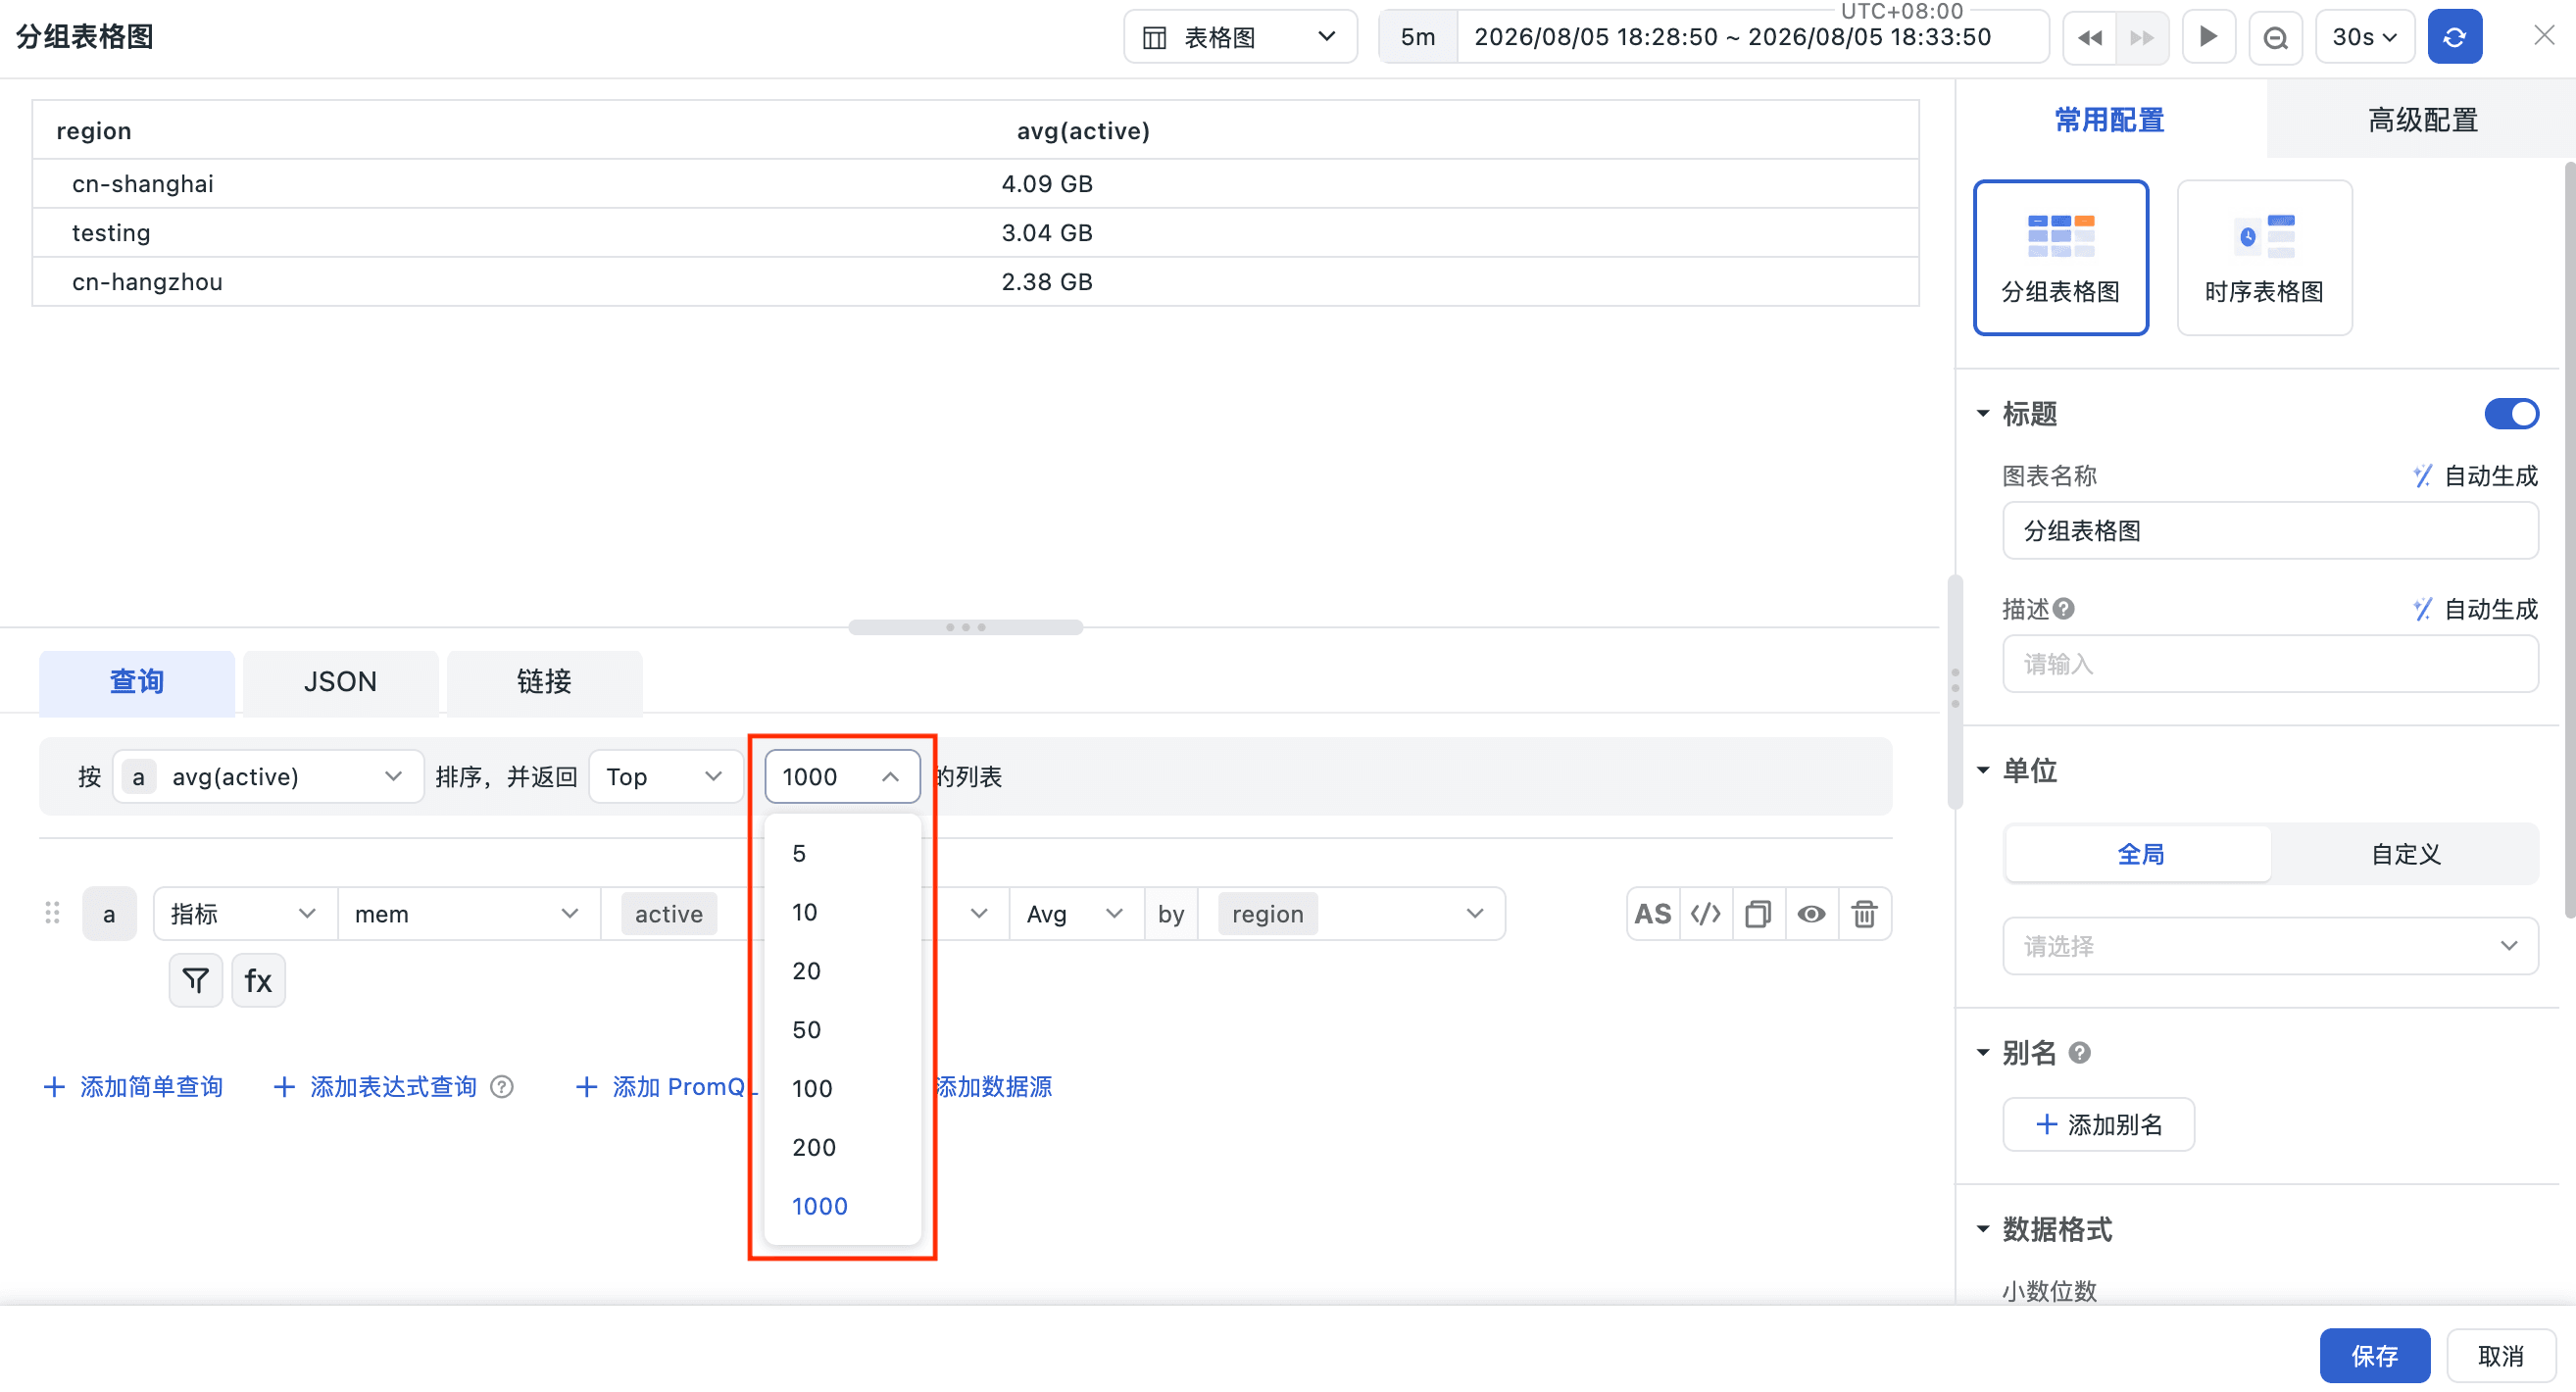
Task: Select the 时序表格图 chart type card
Action: pos(2264,257)
